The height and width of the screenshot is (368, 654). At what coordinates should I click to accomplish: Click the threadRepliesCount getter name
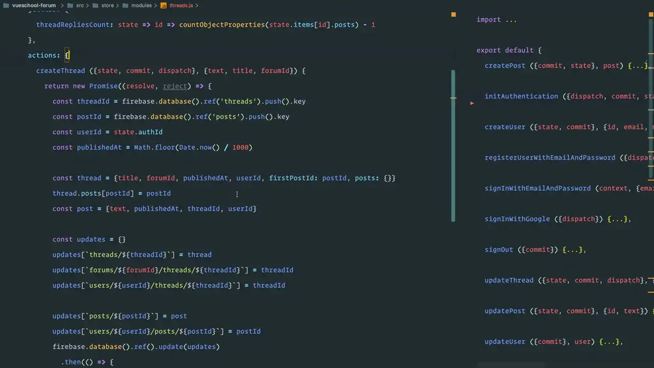coord(73,25)
